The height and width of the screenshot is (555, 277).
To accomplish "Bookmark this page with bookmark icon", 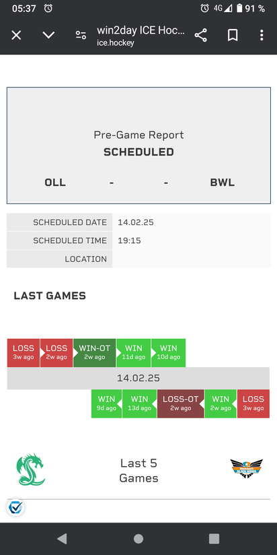I will pos(233,36).
